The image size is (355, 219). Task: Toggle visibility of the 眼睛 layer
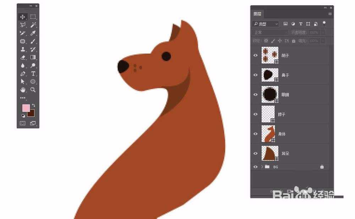(255, 94)
